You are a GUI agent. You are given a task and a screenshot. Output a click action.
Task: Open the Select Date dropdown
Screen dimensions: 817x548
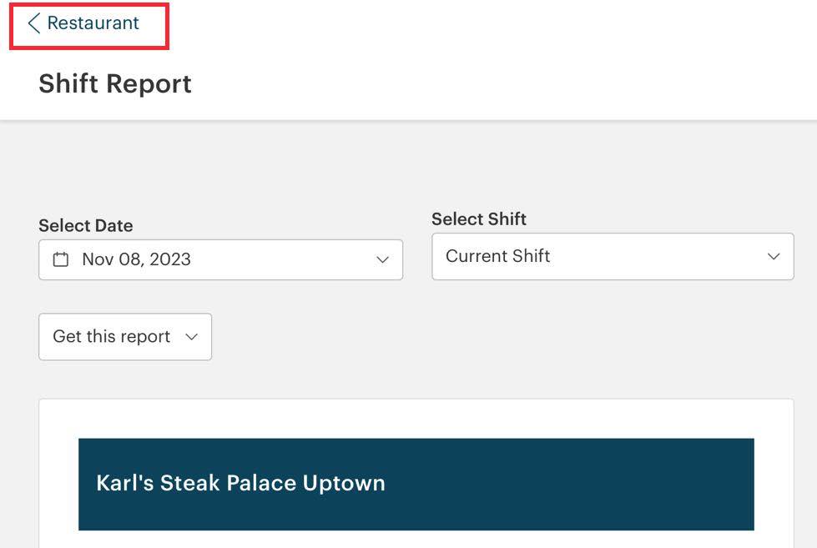(220, 259)
